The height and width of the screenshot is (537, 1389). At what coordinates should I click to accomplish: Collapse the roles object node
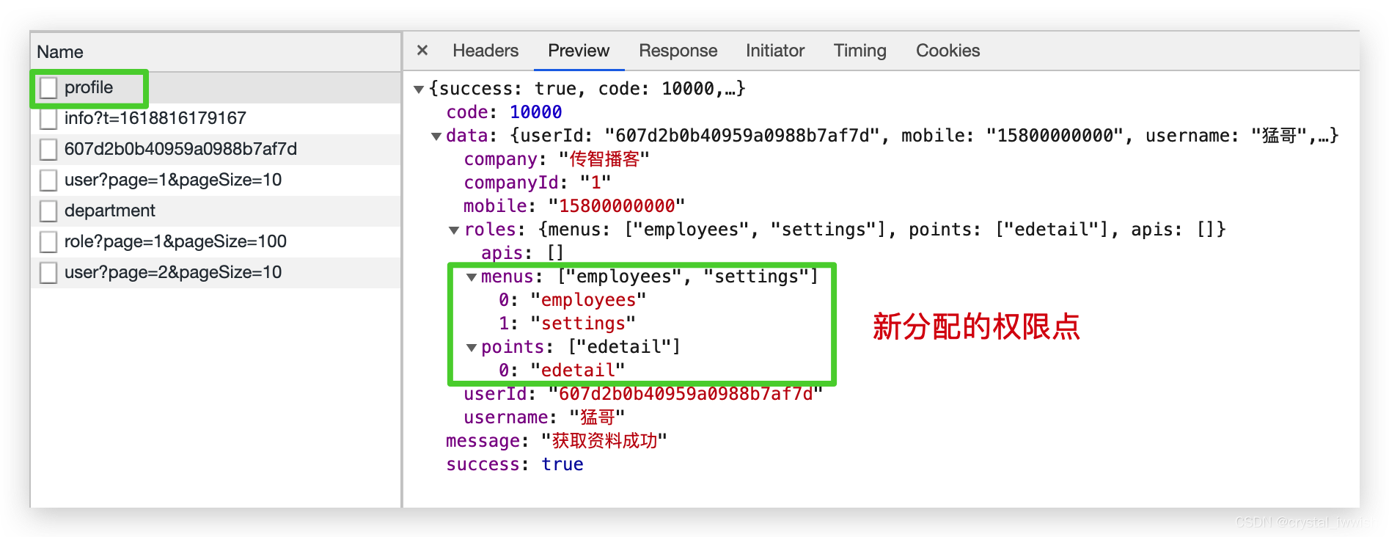click(454, 230)
